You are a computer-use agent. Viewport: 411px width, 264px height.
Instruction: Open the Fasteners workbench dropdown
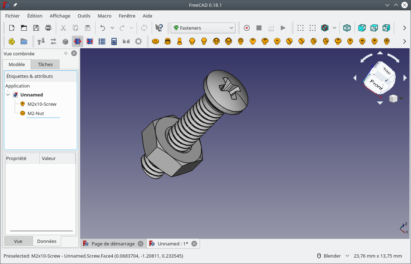pos(203,28)
